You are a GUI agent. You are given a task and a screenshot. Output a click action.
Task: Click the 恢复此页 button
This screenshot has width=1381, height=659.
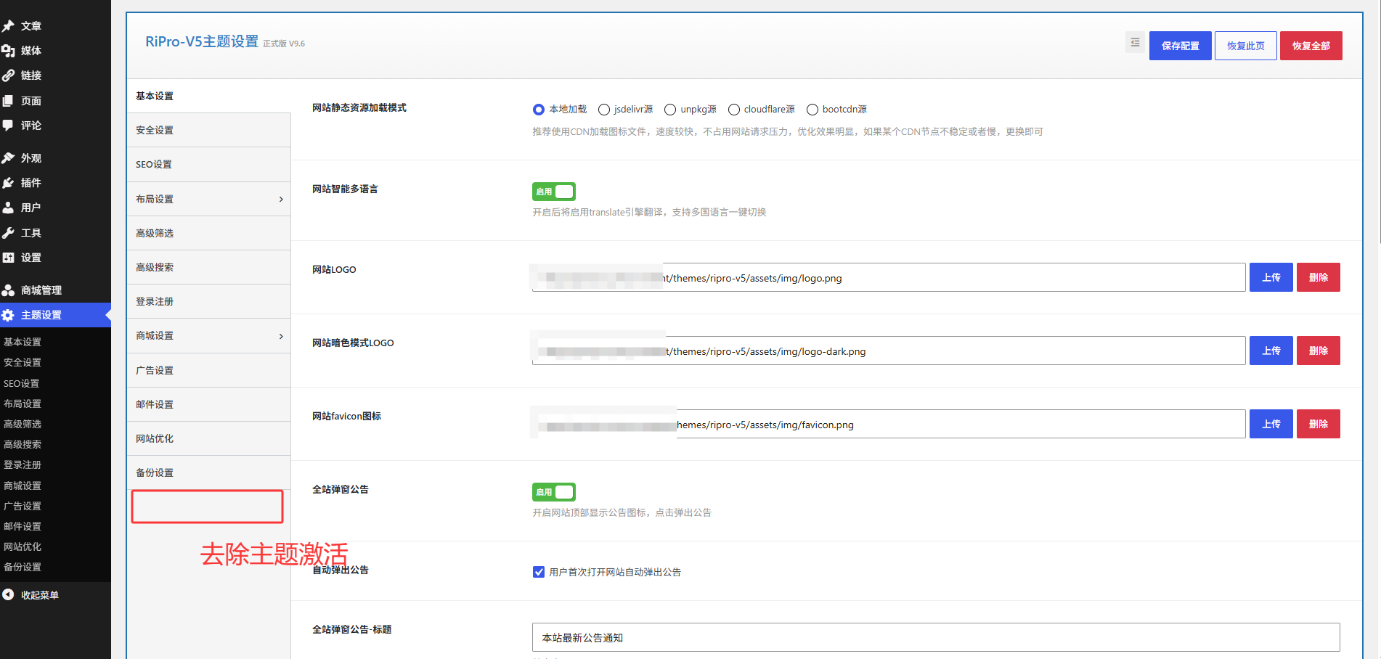tap(1246, 46)
